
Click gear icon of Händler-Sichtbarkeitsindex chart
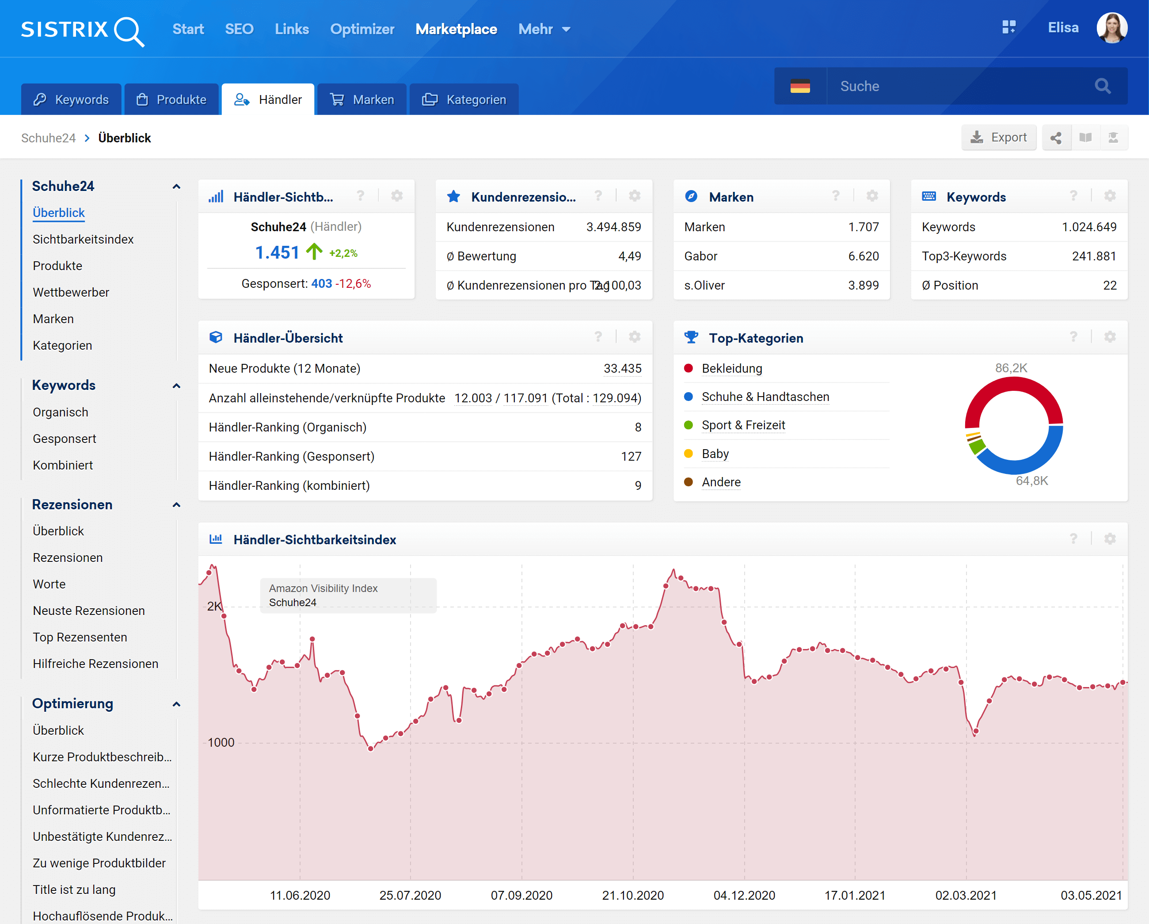[x=1110, y=539]
